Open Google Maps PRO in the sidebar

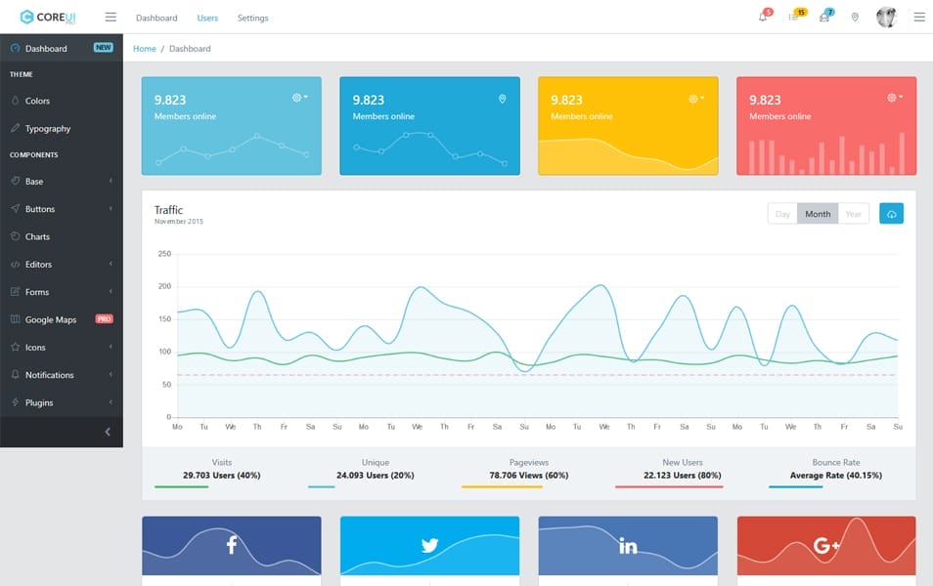click(x=55, y=319)
